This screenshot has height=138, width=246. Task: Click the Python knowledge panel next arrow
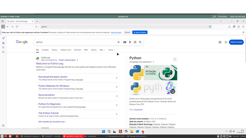[175, 59]
